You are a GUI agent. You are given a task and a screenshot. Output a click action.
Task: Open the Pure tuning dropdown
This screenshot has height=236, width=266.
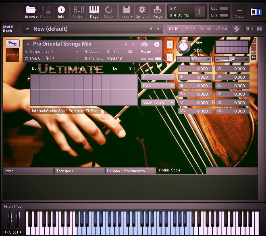(158, 86)
